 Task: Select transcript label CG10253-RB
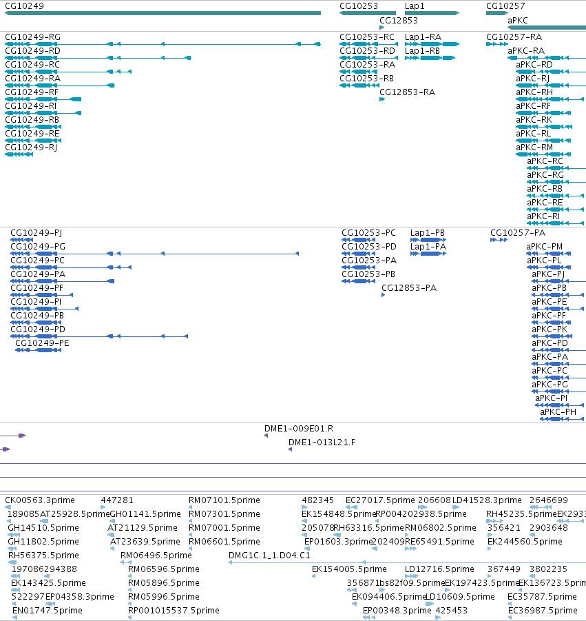coord(366,79)
